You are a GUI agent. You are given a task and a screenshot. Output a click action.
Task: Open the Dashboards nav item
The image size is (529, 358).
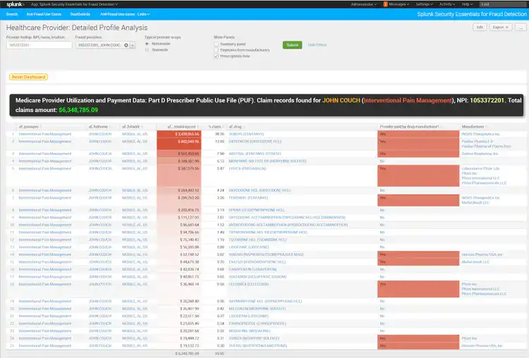tap(80, 13)
